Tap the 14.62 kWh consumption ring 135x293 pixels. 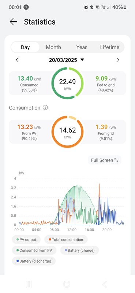pos(67,132)
